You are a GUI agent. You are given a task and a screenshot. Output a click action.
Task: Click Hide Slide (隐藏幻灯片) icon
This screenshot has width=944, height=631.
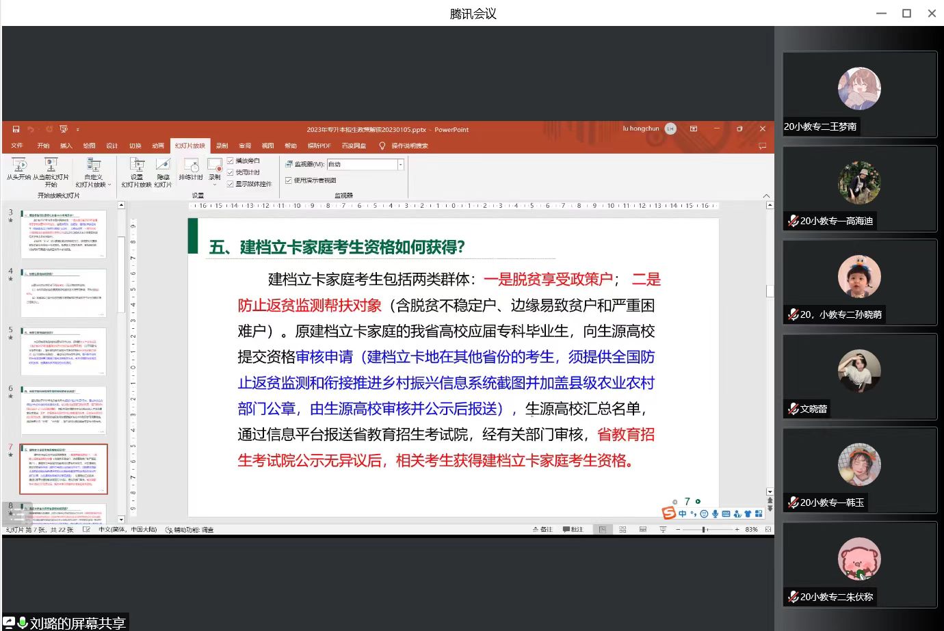[163, 165]
